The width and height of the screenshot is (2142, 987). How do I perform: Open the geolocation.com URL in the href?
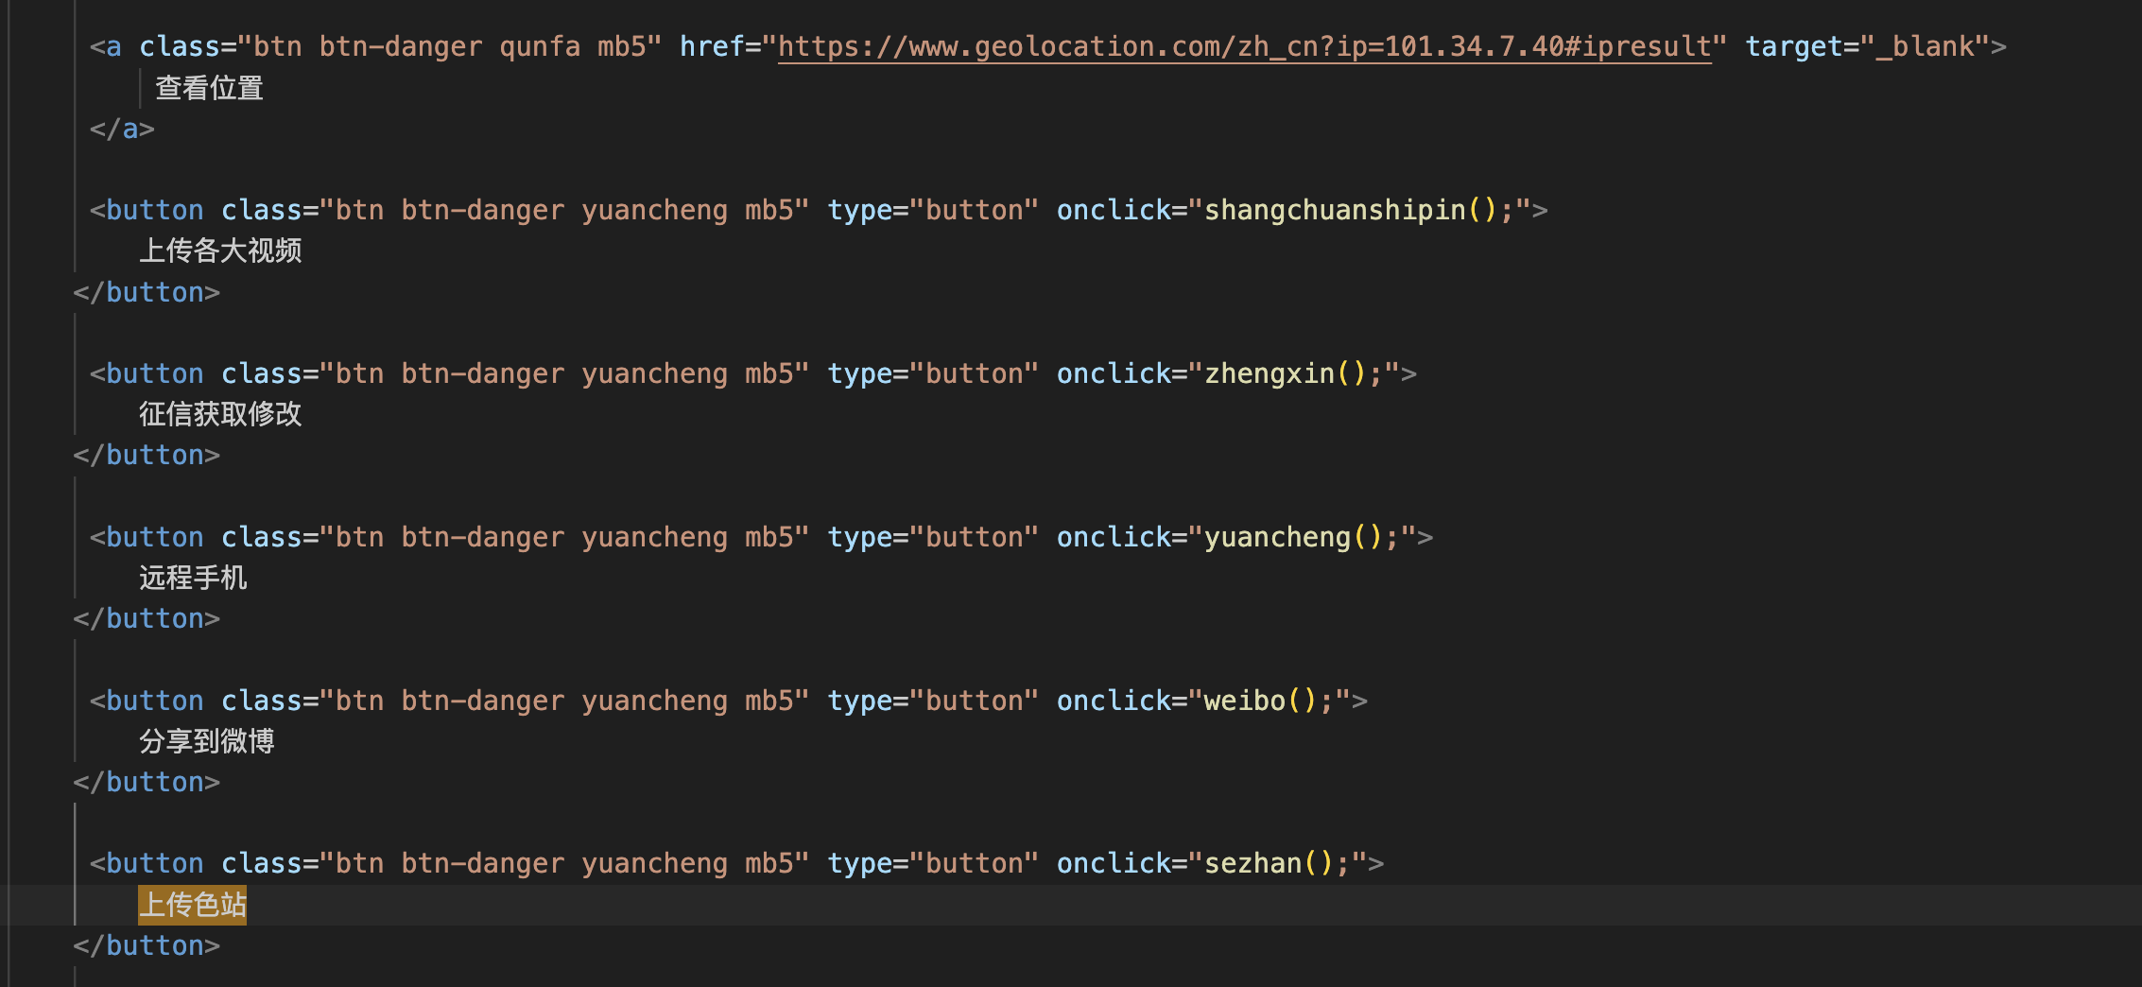pos(1245,46)
